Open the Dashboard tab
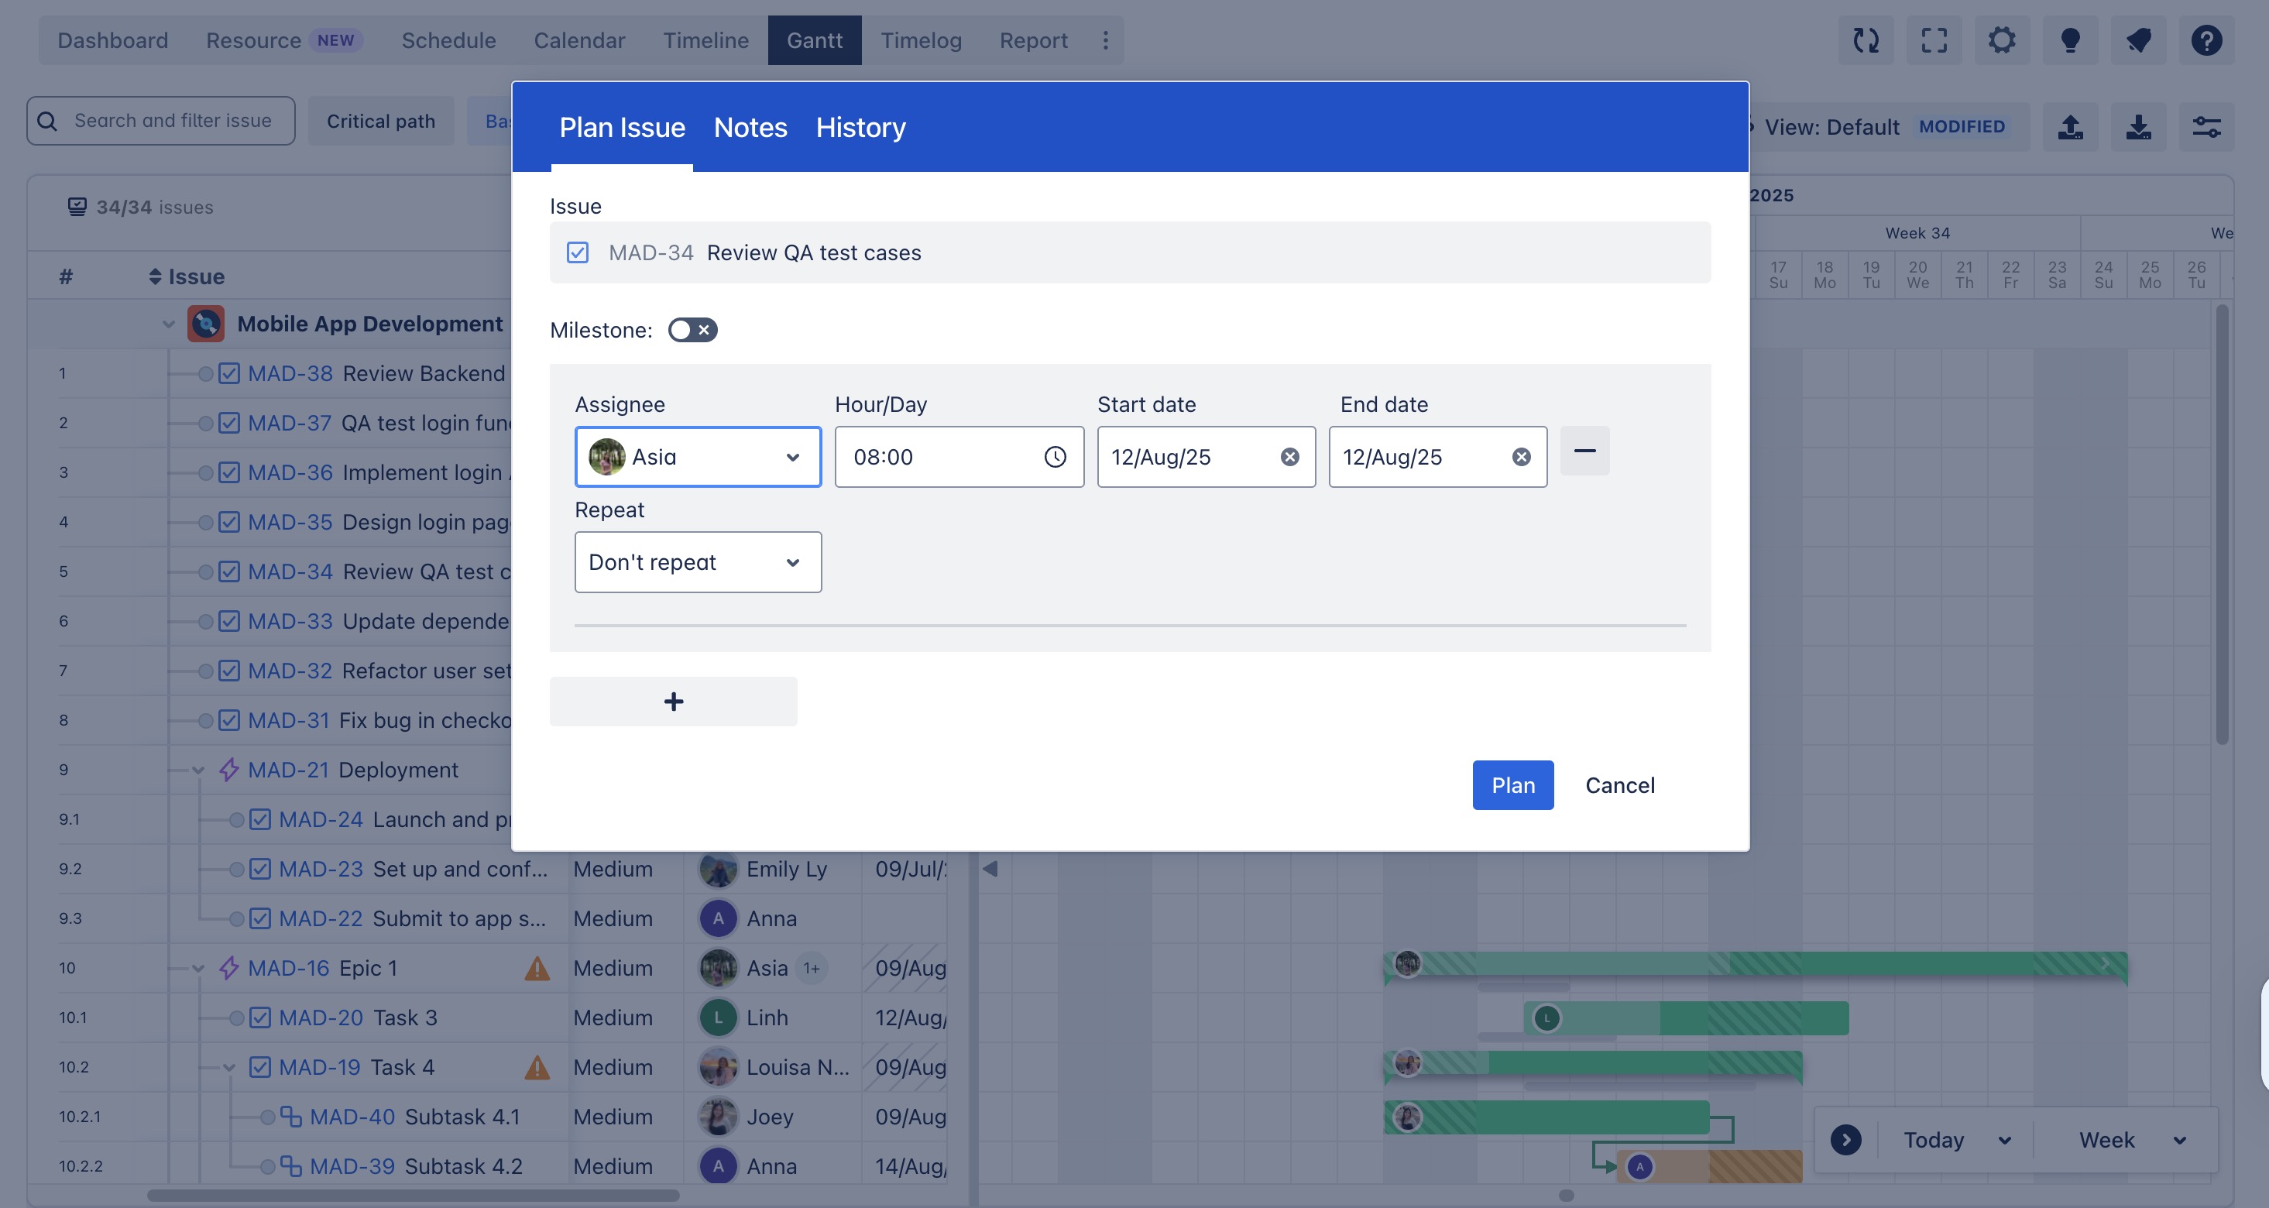Image resolution: width=2269 pixels, height=1208 pixels. 113,40
